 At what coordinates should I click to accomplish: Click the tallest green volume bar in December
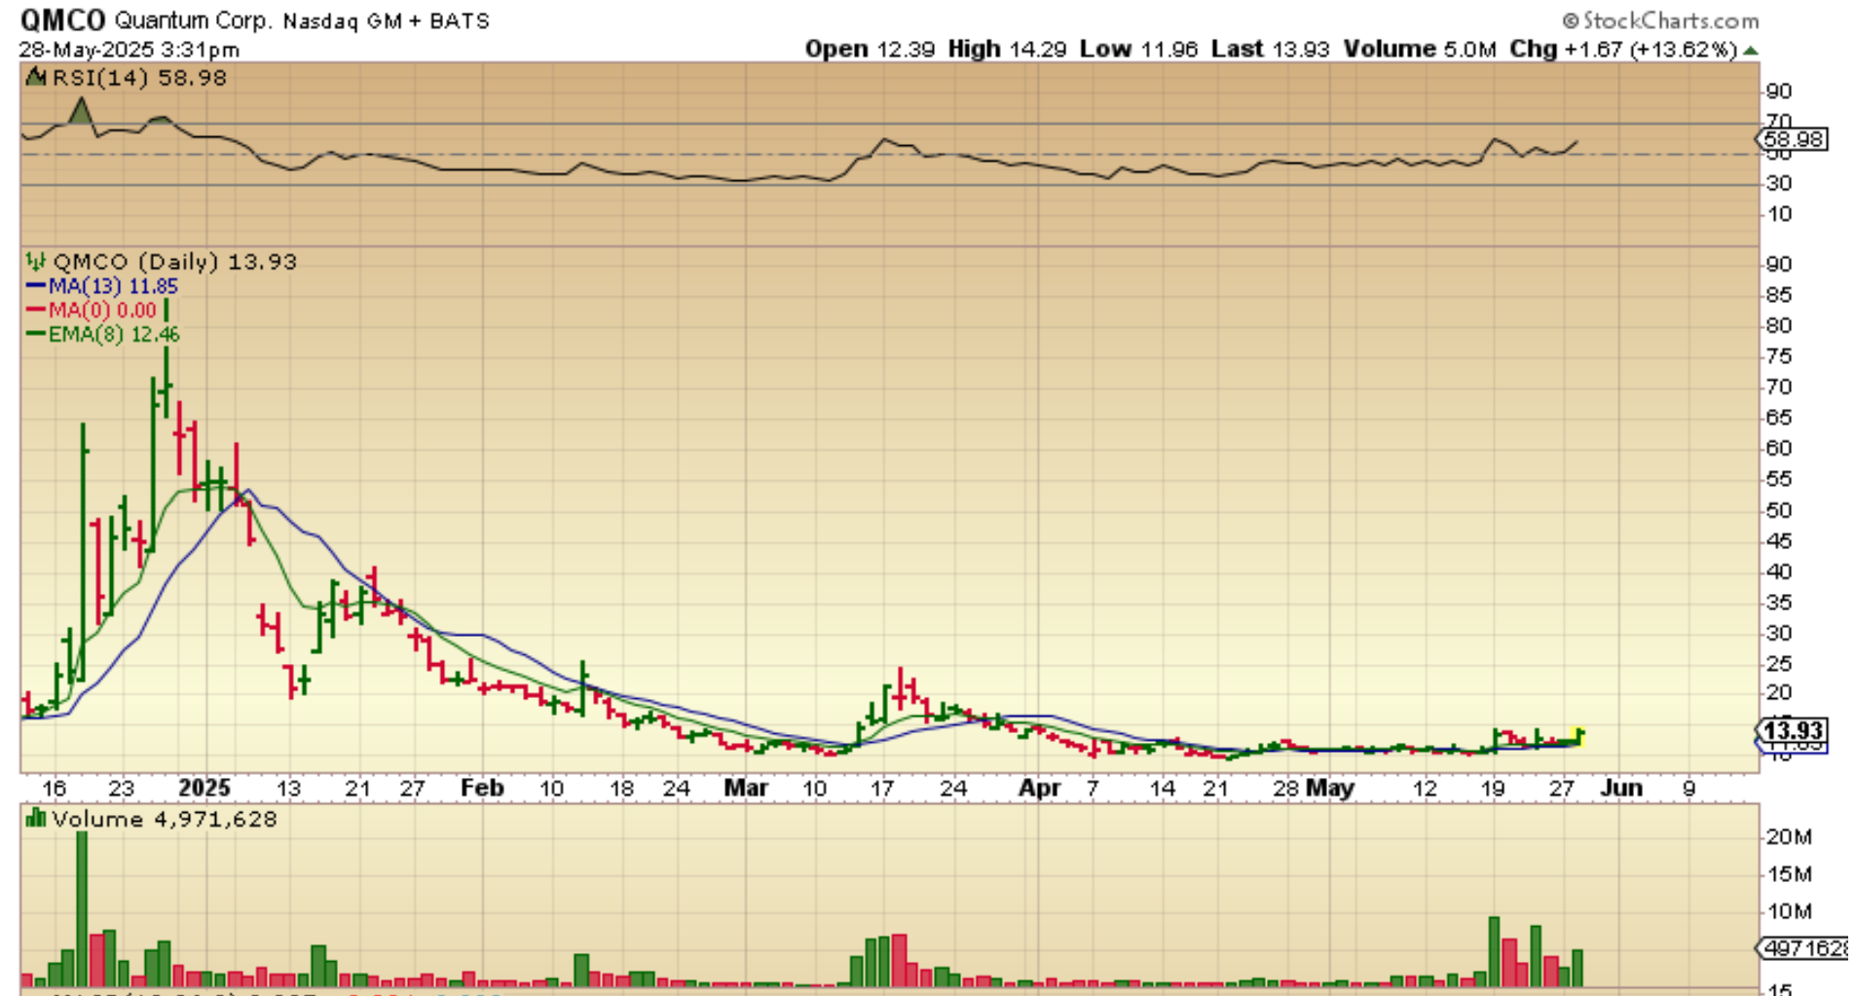tap(82, 908)
